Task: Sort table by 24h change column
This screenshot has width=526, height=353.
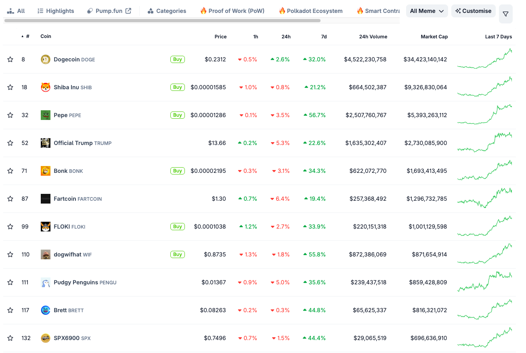Action: pos(286,36)
